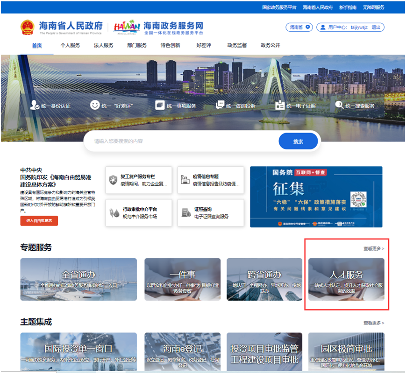Viewport: 406px width, 374px height.
Task: Click the blue 搜索 button
Action: (298, 141)
